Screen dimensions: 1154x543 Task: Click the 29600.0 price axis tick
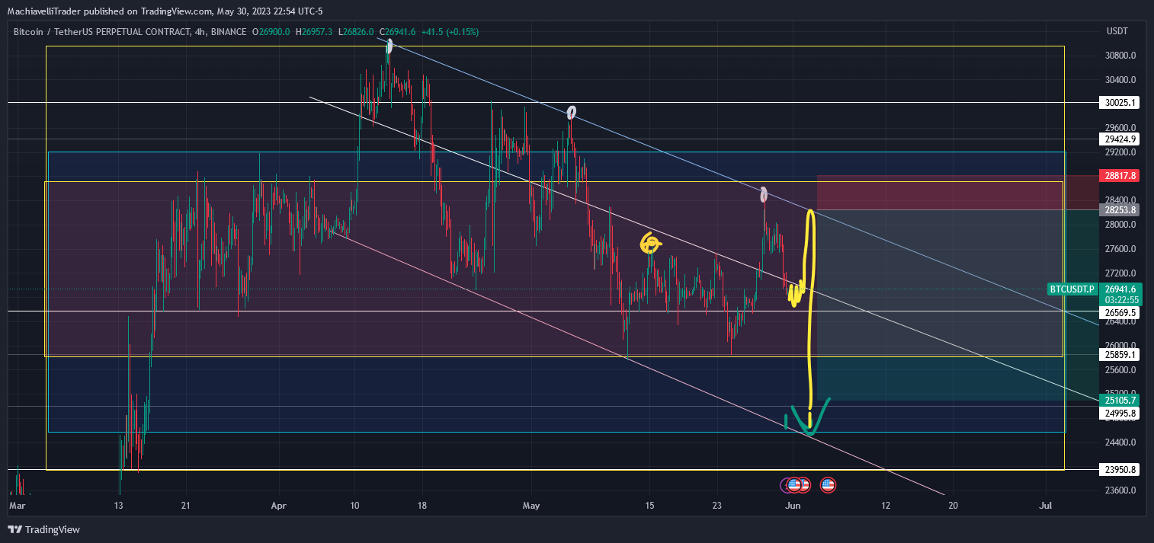click(1120, 127)
